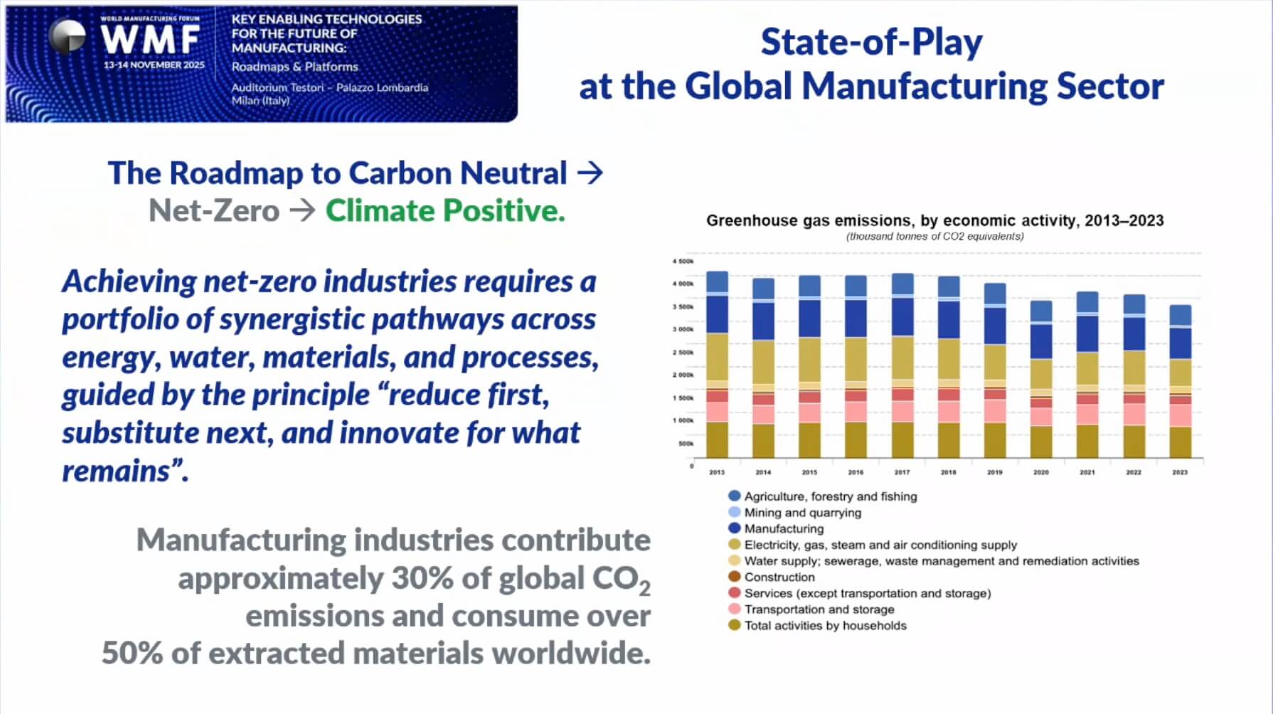Click the Total activities by households legend dot
The height and width of the screenshot is (714, 1273).
pos(735,625)
